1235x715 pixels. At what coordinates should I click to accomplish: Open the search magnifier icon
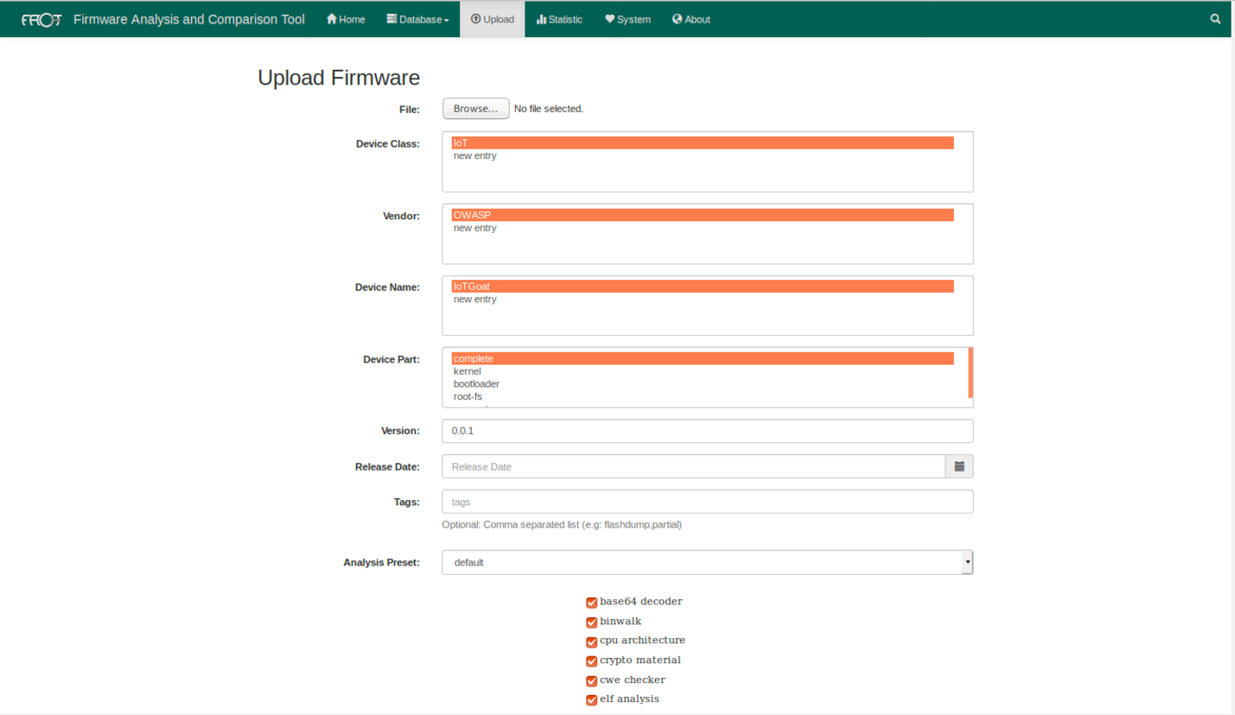(1215, 19)
